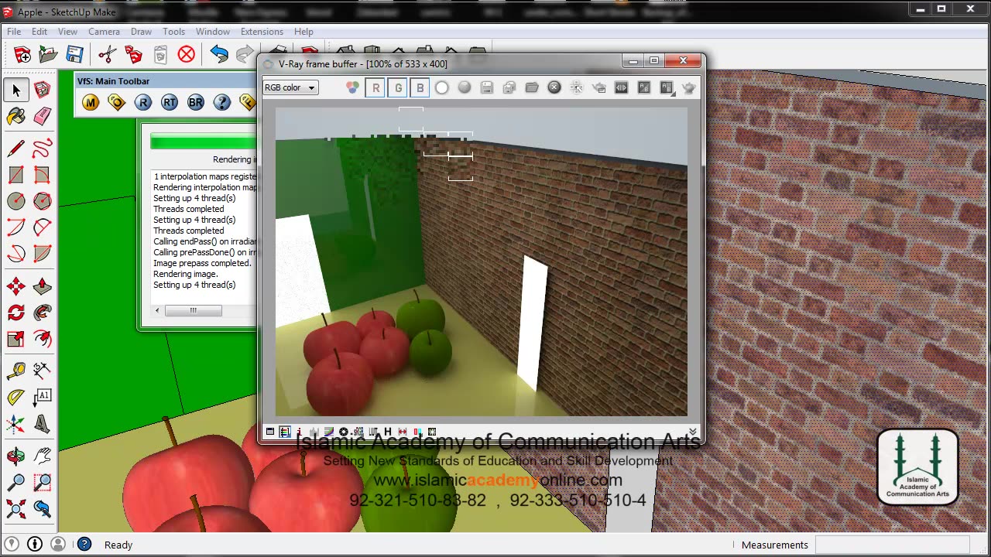Choose the 3D Text tool
The height and width of the screenshot is (557, 991).
[43, 424]
